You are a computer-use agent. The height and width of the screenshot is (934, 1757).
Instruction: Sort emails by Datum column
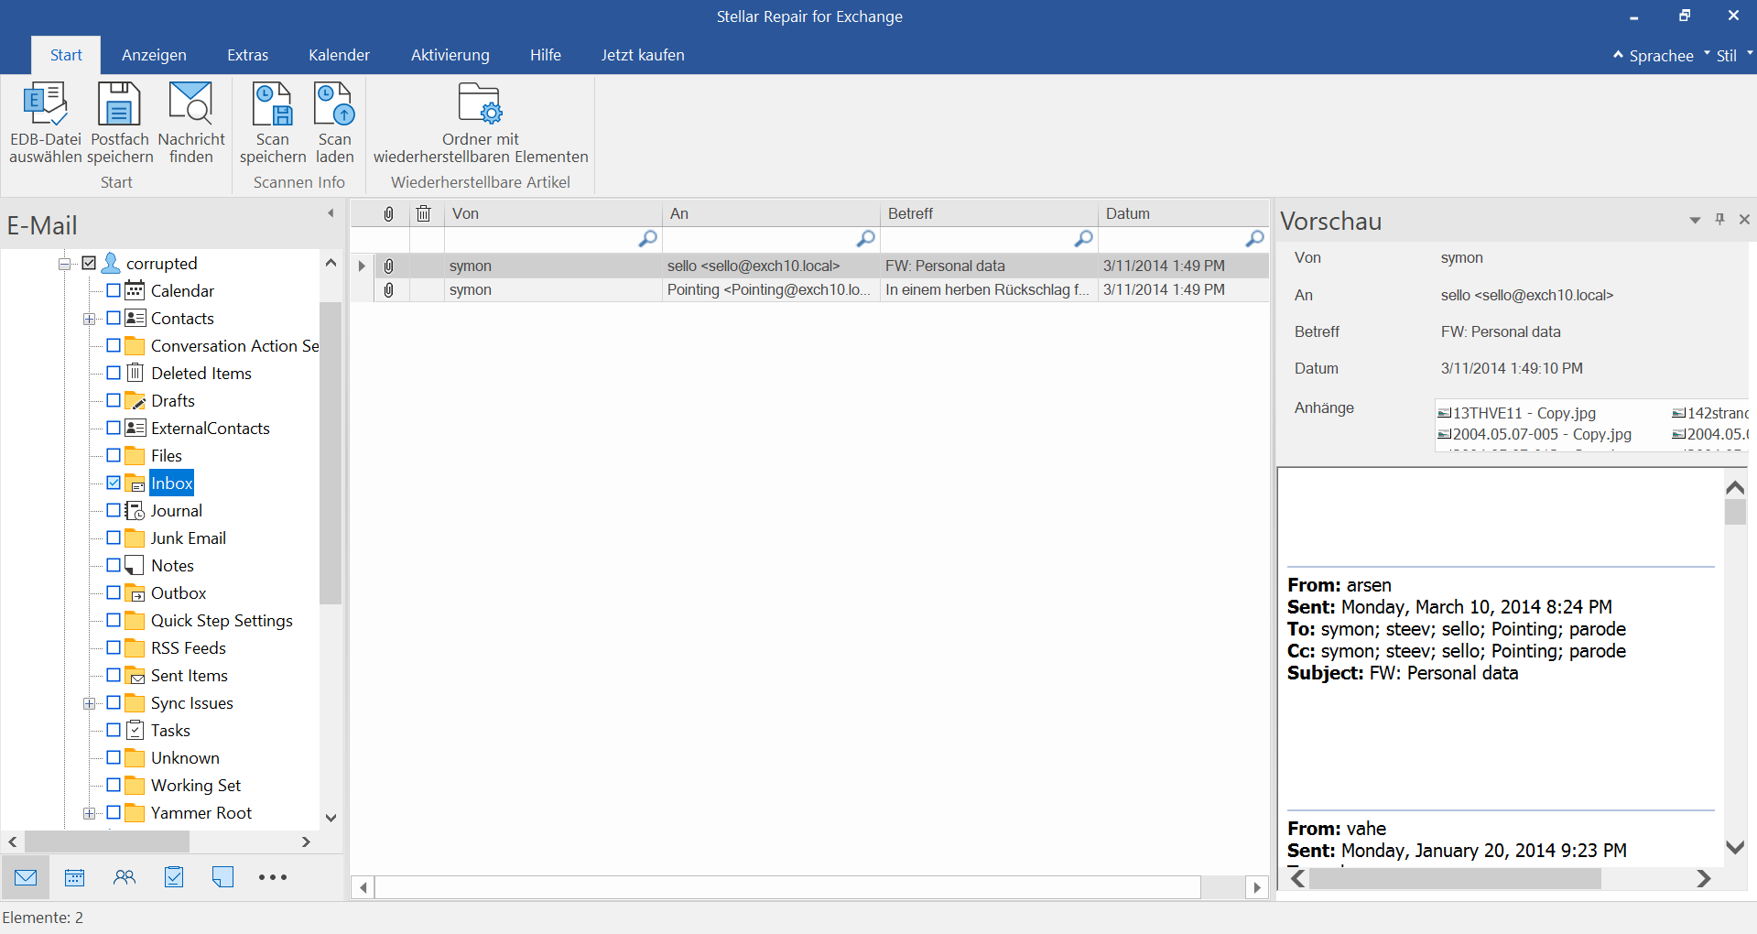click(1183, 213)
